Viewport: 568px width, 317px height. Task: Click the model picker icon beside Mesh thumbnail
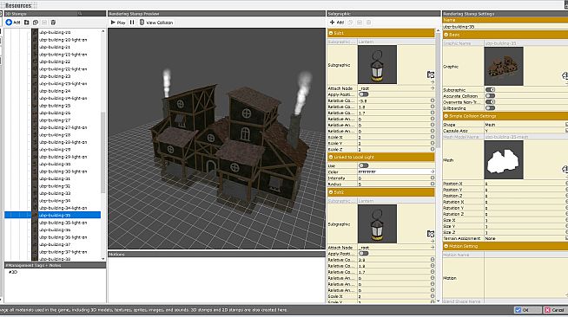pyautogui.click(x=565, y=169)
